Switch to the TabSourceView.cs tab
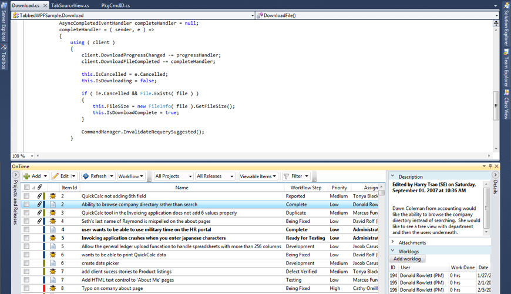The height and width of the screenshot is (294, 511). [x=70, y=5]
